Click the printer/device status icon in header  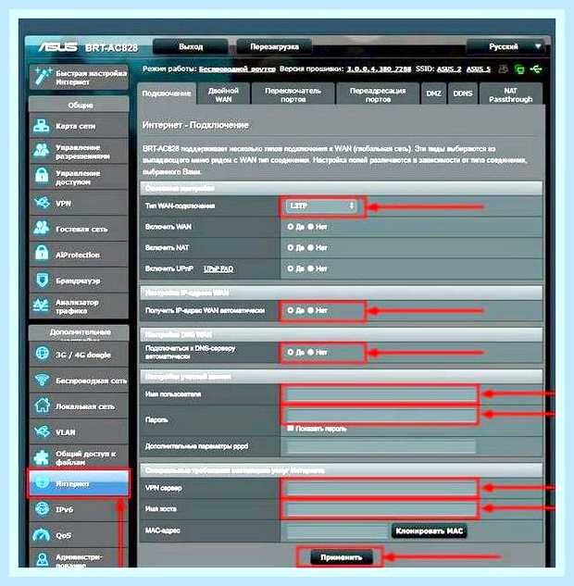(x=504, y=69)
